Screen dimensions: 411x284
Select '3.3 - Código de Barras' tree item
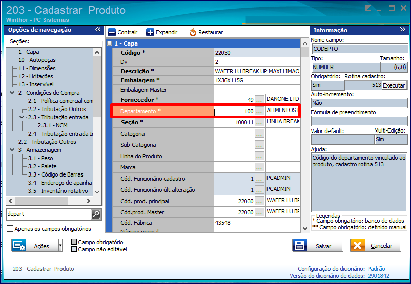(55, 174)
